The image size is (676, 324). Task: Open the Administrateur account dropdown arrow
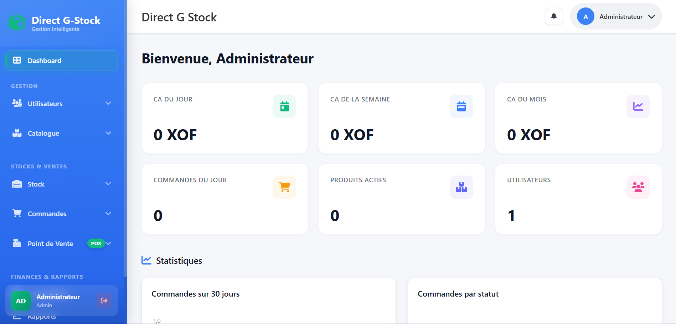pos(651,17)
